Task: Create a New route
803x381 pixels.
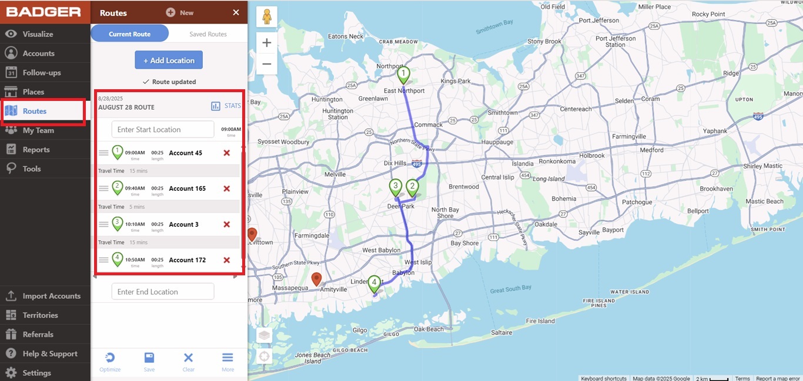Action: click(x=180, y=12)
